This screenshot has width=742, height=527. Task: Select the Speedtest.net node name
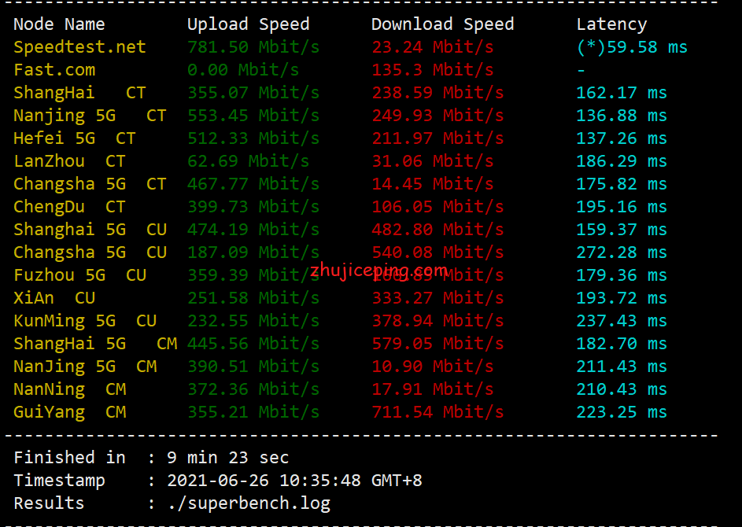(x=79, y=47)
